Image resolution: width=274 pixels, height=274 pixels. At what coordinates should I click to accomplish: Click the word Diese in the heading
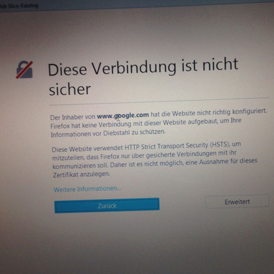point(67,70)
